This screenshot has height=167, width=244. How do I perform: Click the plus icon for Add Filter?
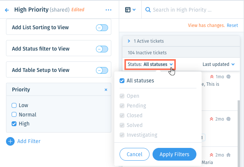(x=10, y=141)
